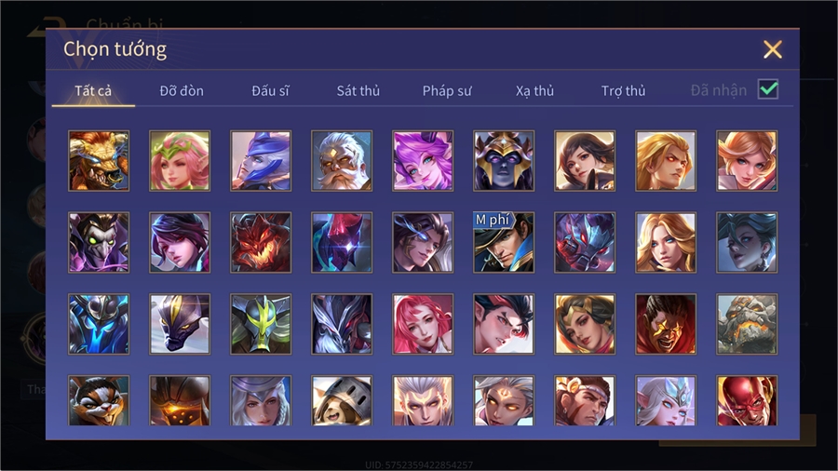Toggle the Đã nhận checkbox
Screen dimensions: 838x471
tap(768, 89)
